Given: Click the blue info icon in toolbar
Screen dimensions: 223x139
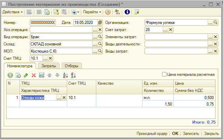Looking at the screenshot, I should click(127, 12).
